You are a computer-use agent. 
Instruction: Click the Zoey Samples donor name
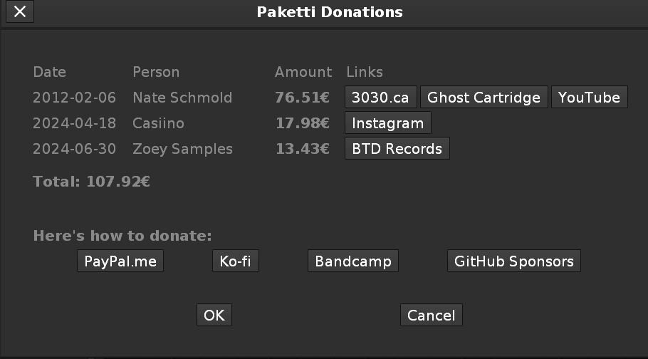(x=182, y=149)
